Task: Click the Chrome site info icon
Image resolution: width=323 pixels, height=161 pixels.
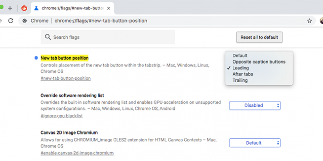Action: tap(25, 21)
